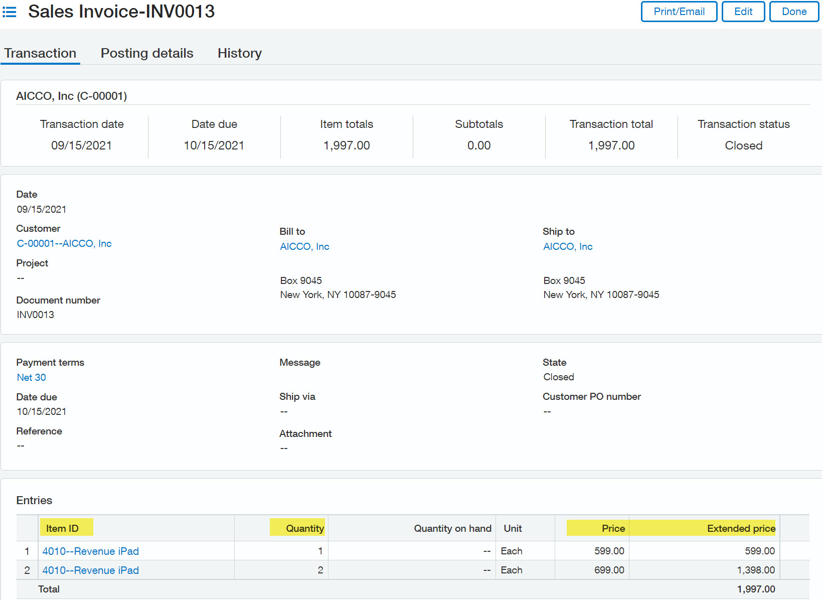This screenshot has height=600, width=822.
Task: Click the Quantity column header
Action: 304,528
